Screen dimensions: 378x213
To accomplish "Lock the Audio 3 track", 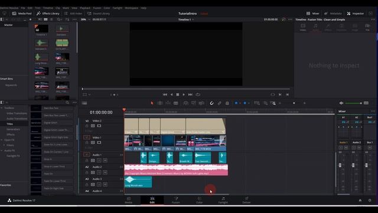I will click(x=87, y=185).
